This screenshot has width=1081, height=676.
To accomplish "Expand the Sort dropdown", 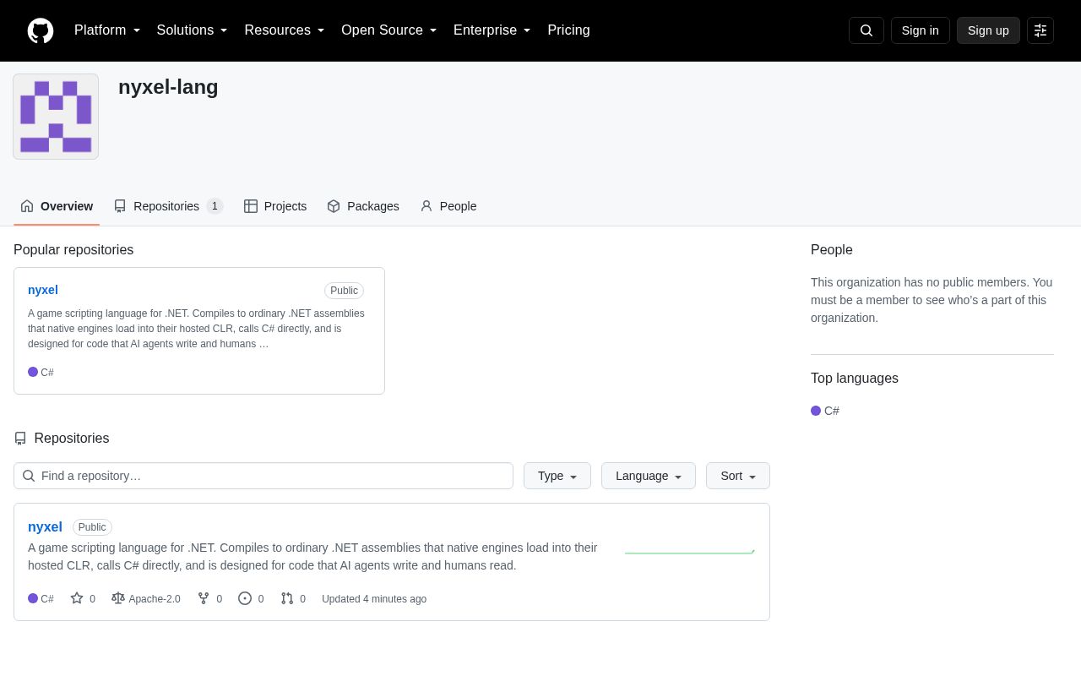I will tap(738, 476).
